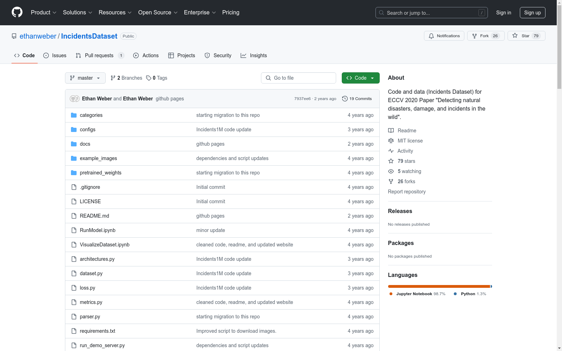Click the .gitignore file icon

tap(74, 187)
